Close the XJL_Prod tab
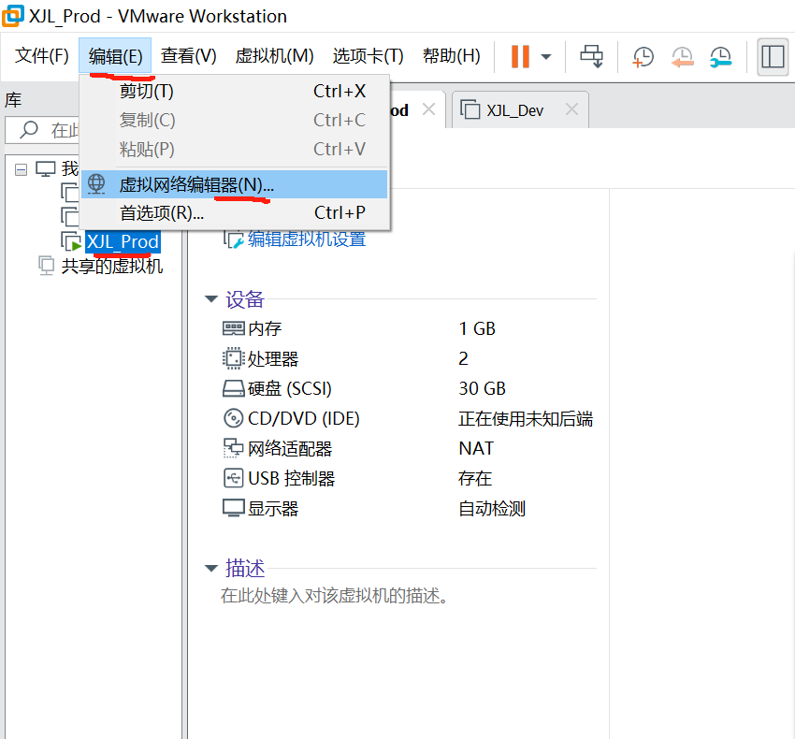Image resolution: width=795 pixels, height=739 pixels. pos(429,109)
